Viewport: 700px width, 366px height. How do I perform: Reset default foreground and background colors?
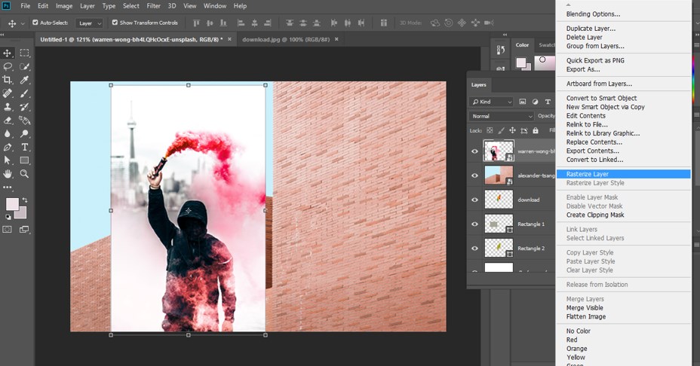point(8,217)
